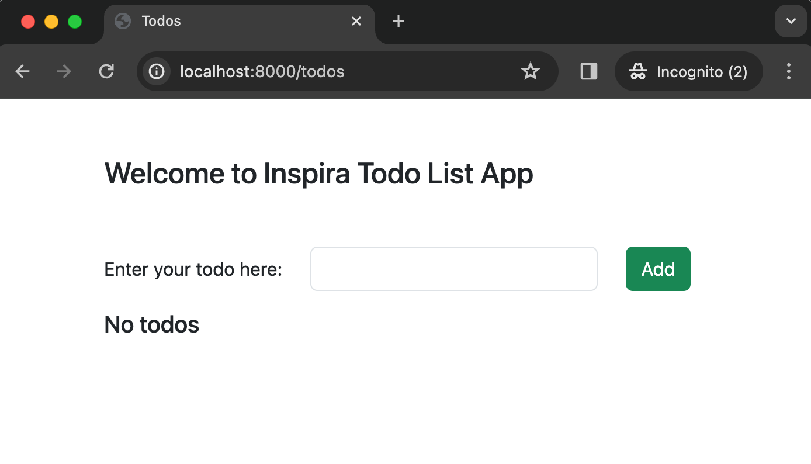Select the Todos browser tab
The height and width of the screenshot is (464, 811).
240,22
